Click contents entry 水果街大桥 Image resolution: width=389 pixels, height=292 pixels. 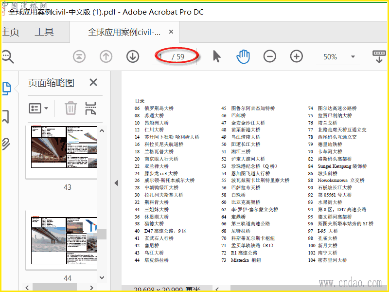point(330,202)
